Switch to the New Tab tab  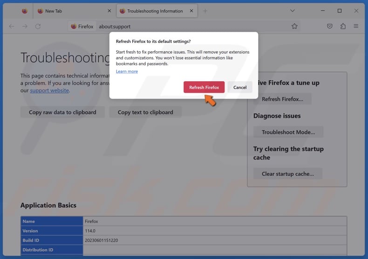pos(74,11)
